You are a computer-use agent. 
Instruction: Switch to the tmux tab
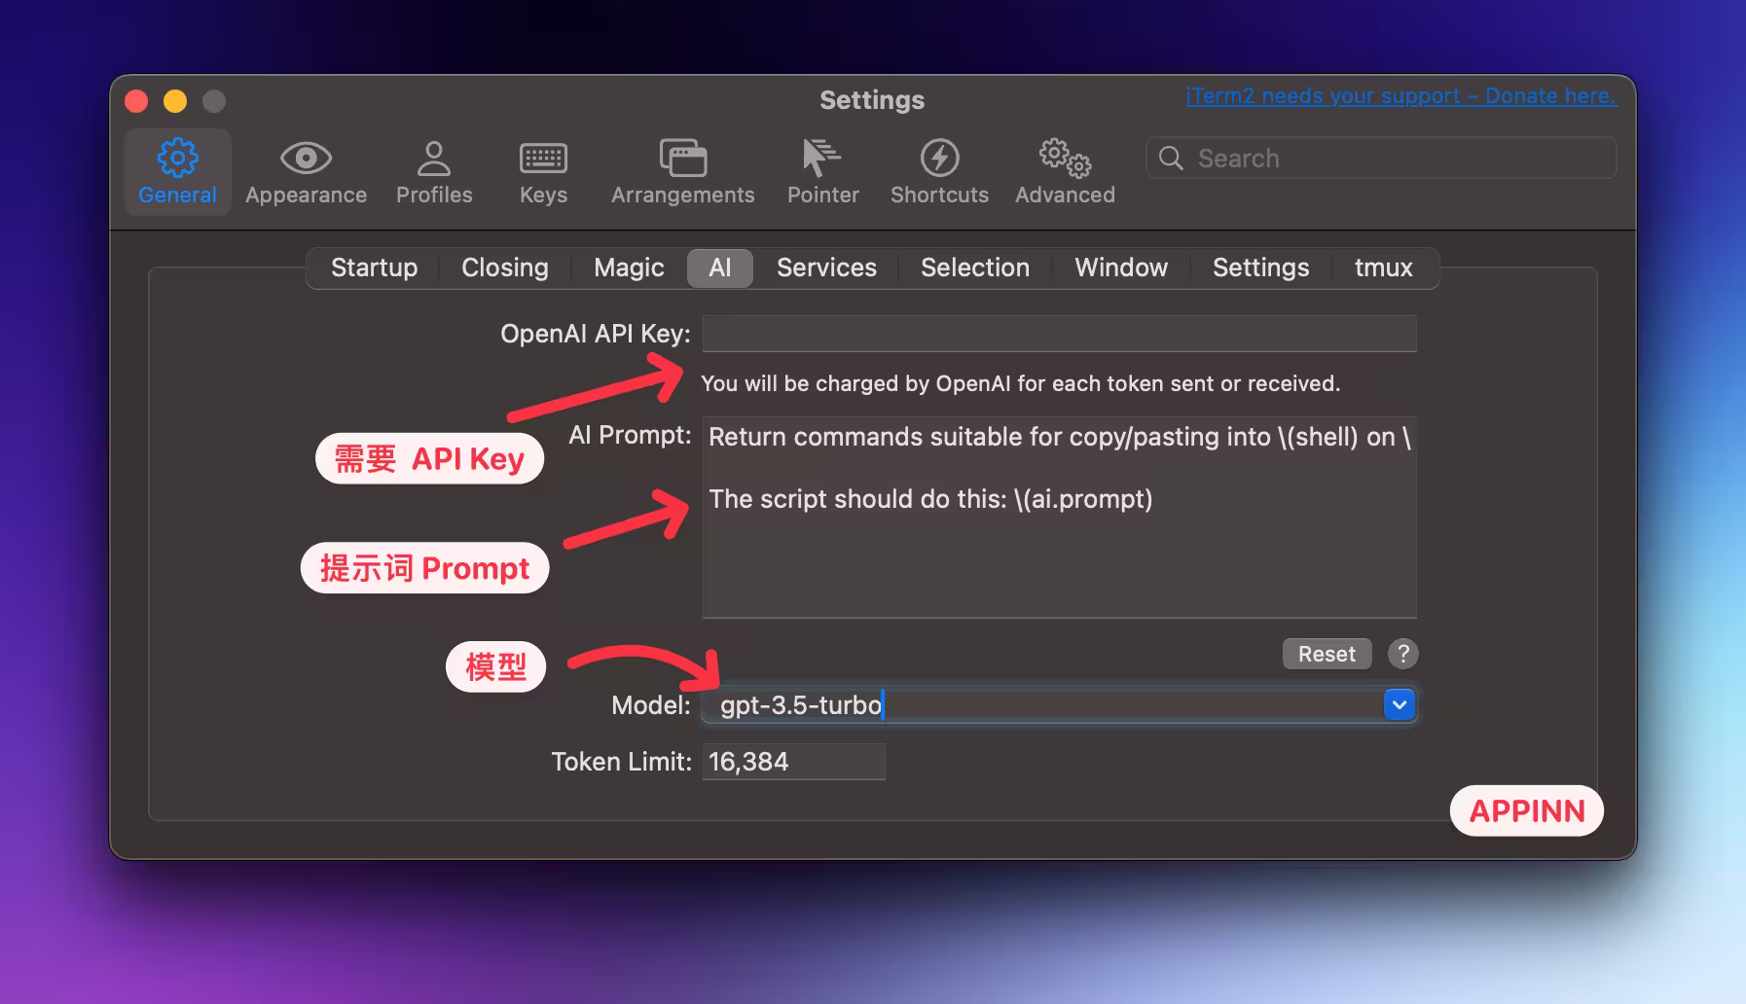pyautogui.click(x=1383, y=269)
